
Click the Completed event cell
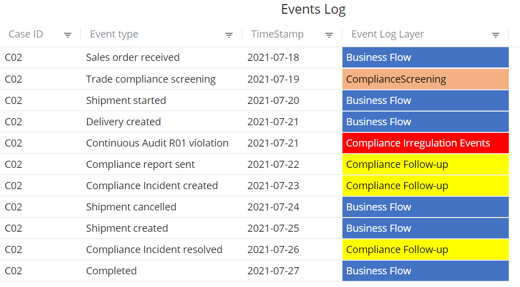[111, 271]
